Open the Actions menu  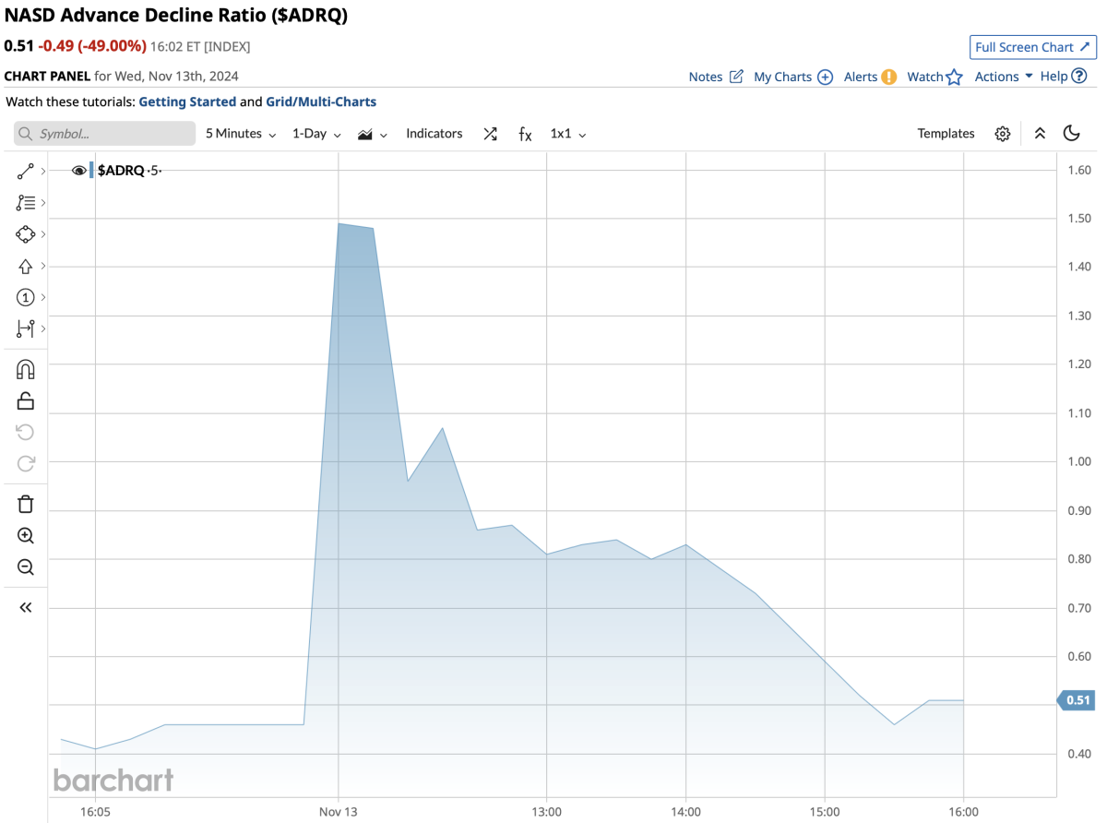pyautogui.click(x=1004, y=77)
